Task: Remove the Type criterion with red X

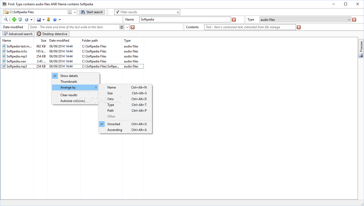Action: pos(354,19)
